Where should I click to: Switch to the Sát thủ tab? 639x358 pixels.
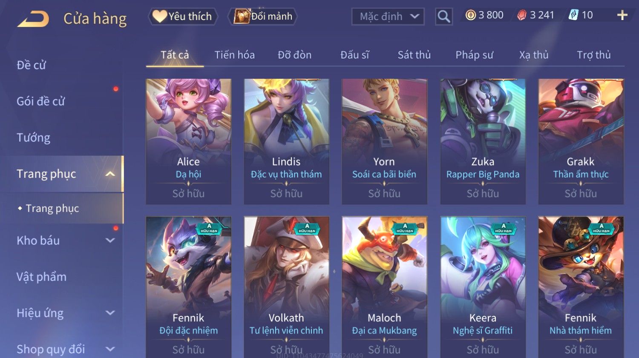click(414, 55)
